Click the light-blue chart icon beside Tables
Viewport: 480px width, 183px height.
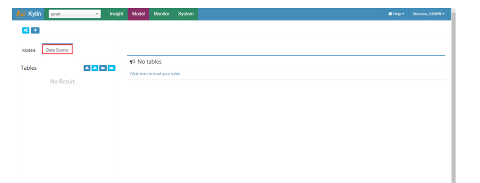point(111,68)
